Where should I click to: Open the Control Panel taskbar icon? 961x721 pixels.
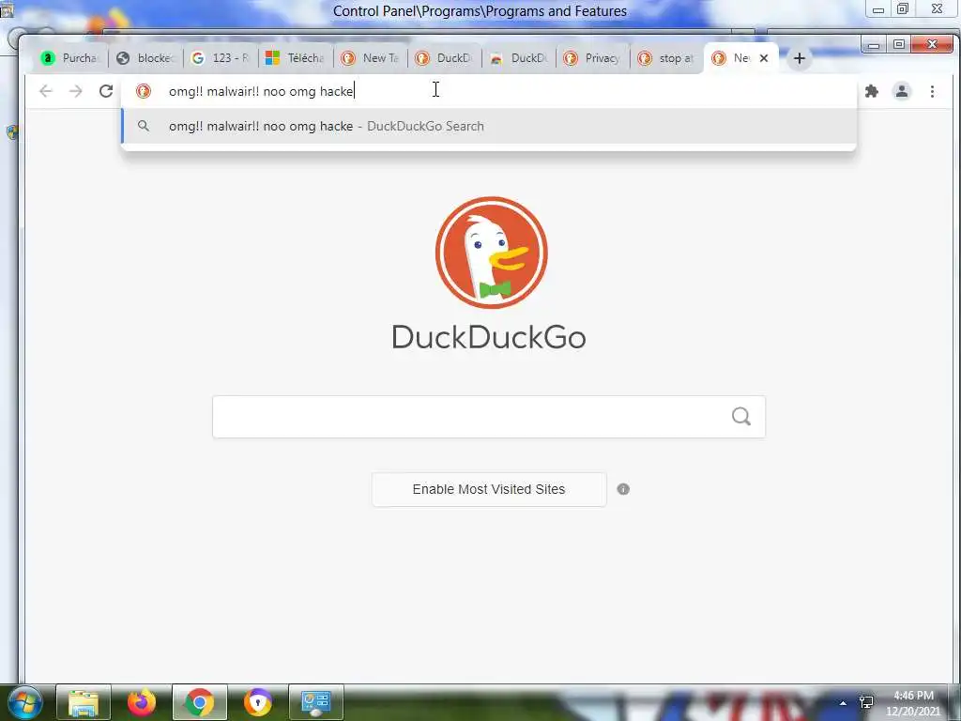(x=316, y=702)
